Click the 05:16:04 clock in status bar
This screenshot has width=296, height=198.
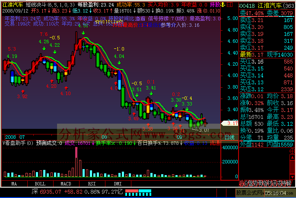(275, 193)
